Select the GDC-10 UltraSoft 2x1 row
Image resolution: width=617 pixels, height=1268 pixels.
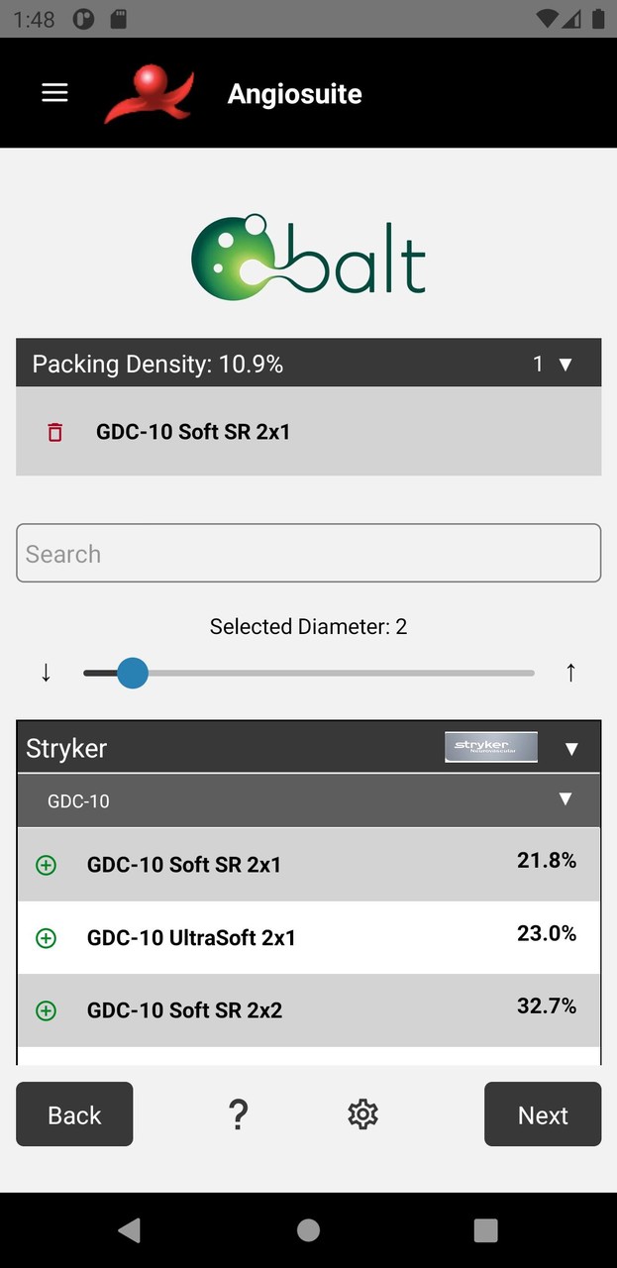(x=297, y=937)
